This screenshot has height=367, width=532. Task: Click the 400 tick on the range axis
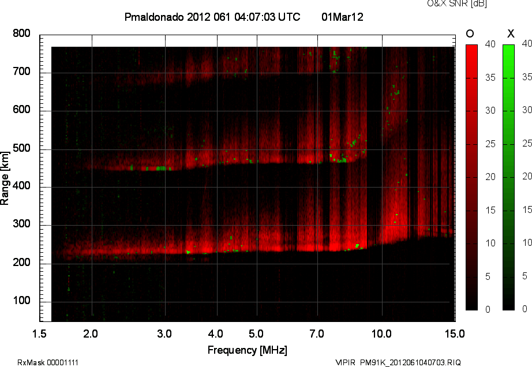(x=21, y=187)
